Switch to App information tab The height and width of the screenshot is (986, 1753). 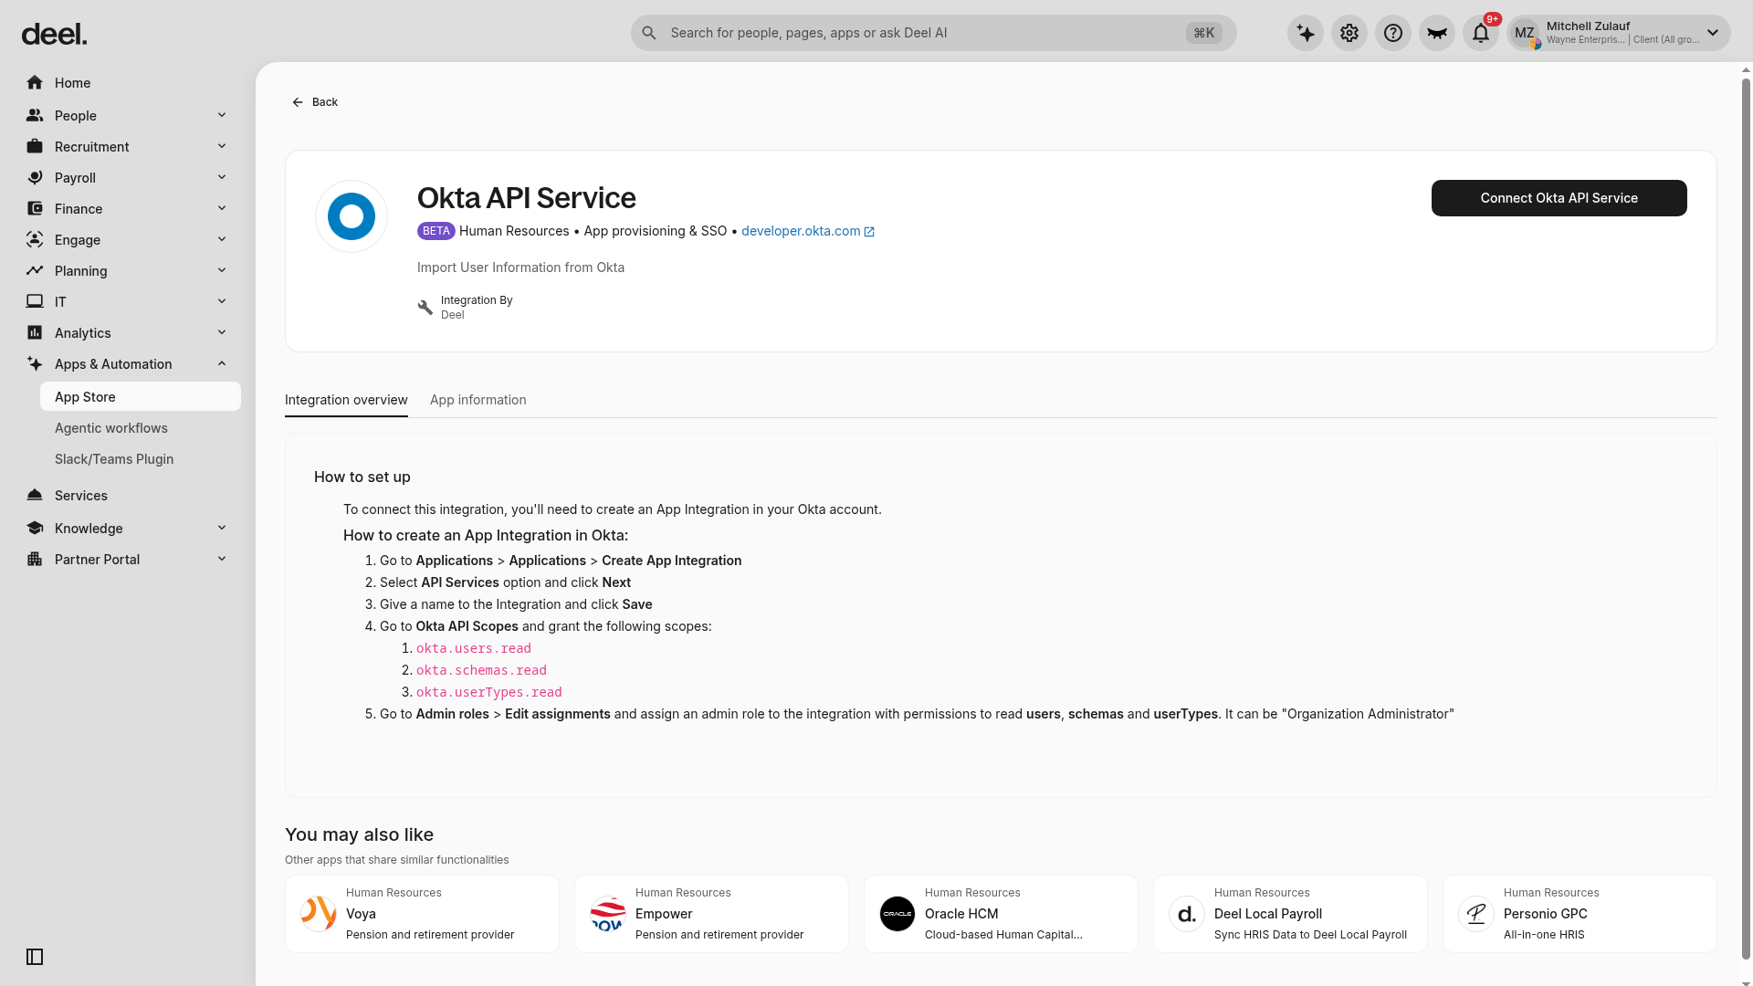coord(478,400)
